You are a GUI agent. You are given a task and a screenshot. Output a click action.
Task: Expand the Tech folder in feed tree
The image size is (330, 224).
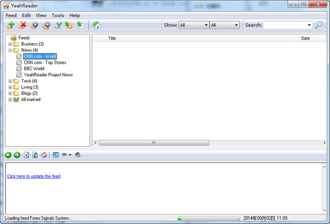10,81
